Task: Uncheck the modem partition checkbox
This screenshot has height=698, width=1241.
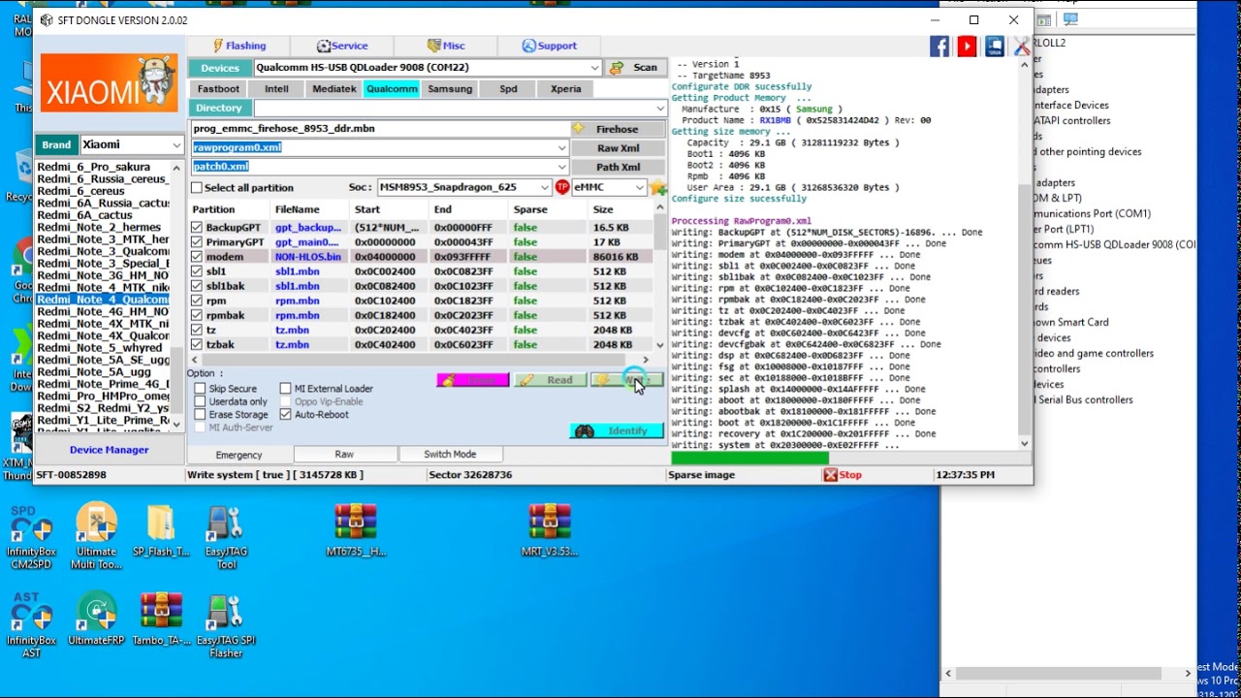Action: click(x=198, y=257)
